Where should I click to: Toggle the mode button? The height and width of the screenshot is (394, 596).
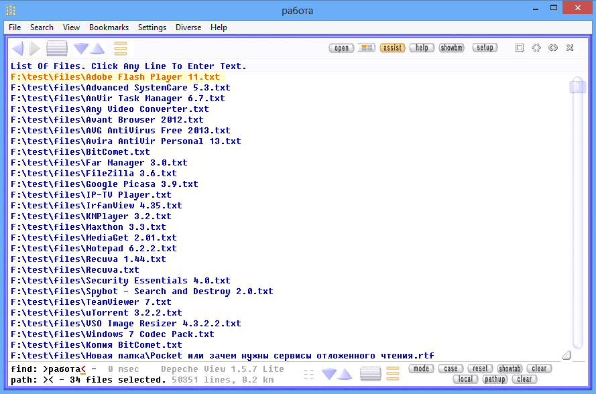(x=421, y=369)
